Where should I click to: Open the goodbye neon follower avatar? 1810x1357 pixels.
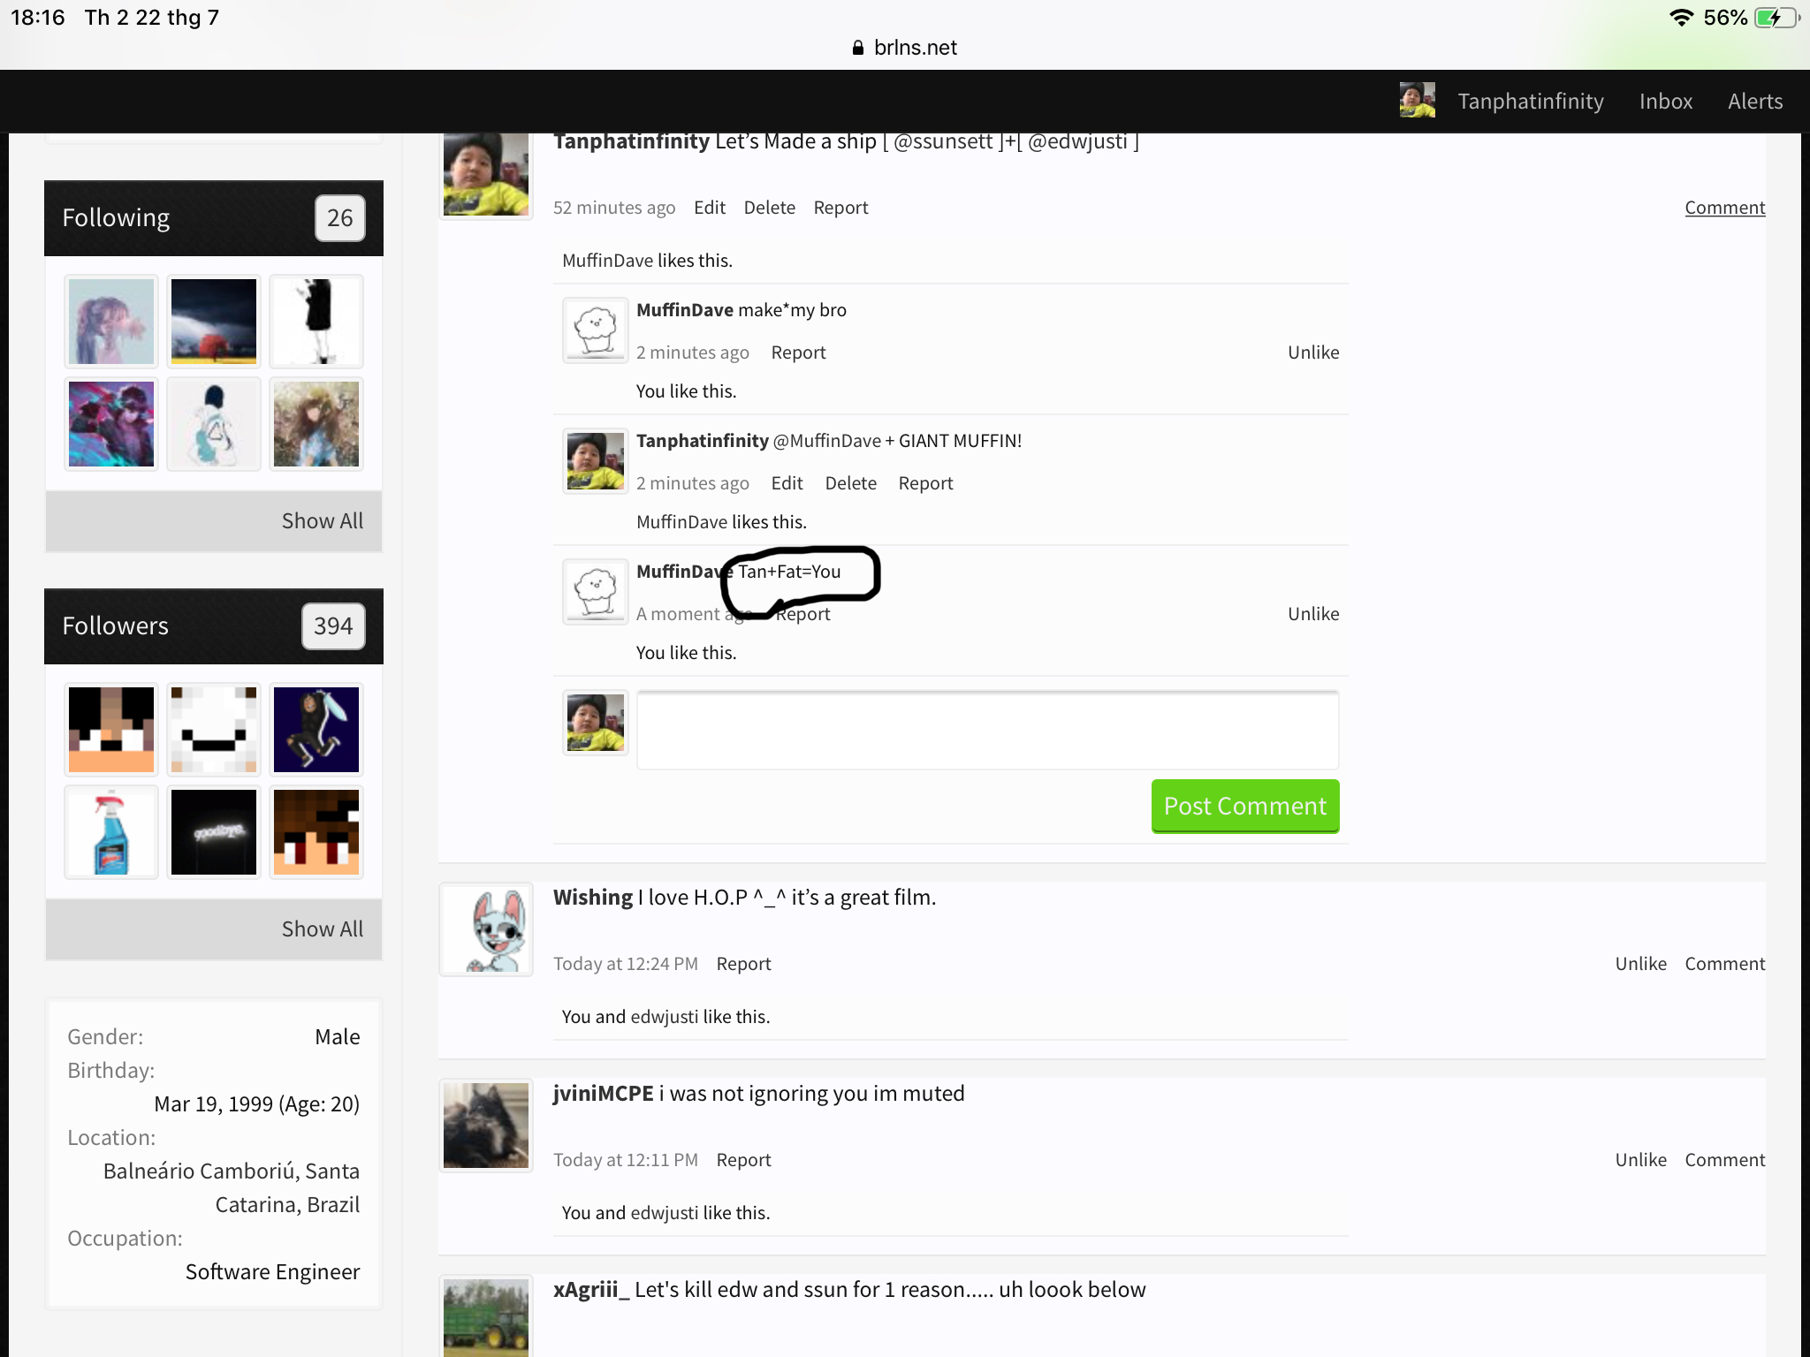[x=214, y=832]
